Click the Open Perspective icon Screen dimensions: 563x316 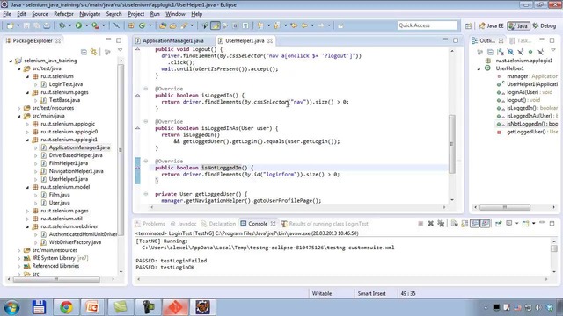(x=468, y=25)
